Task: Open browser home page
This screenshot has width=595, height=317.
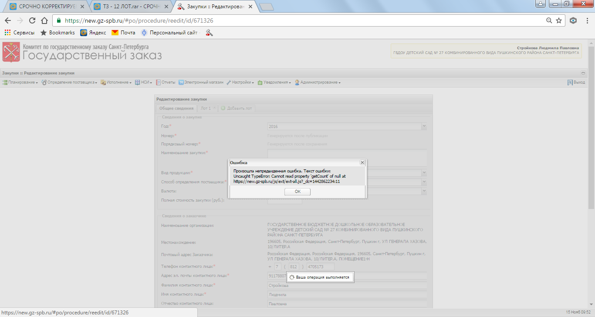Action: tap(44, 20)
